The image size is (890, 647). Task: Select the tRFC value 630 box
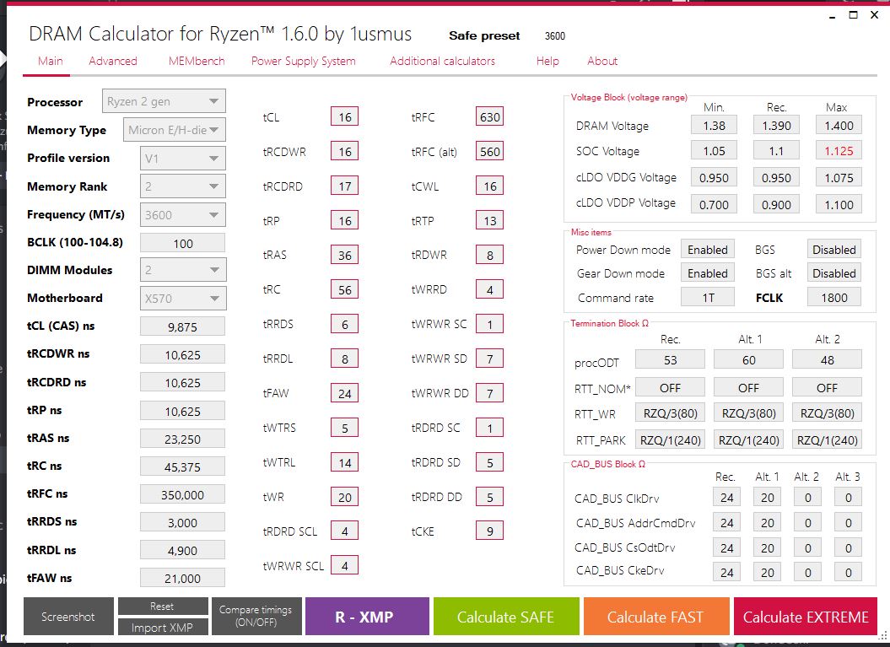pyautogui.click(x=489, y=117)
